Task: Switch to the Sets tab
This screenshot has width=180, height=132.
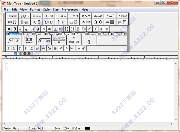Action: click(67, 34)
